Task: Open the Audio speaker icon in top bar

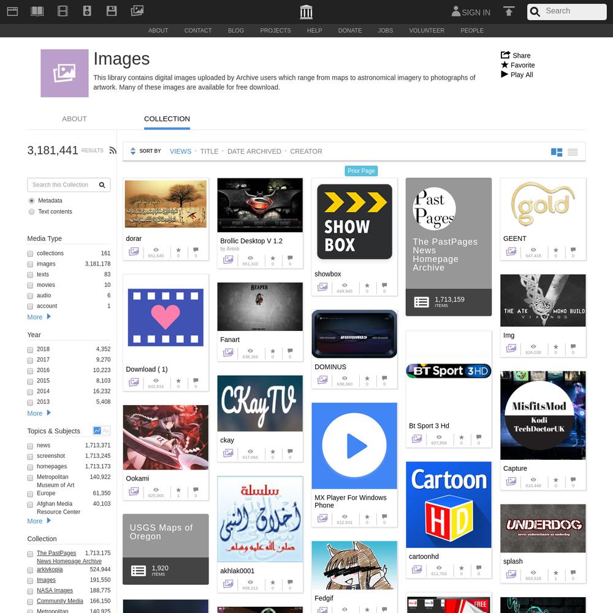Action: 87,11
